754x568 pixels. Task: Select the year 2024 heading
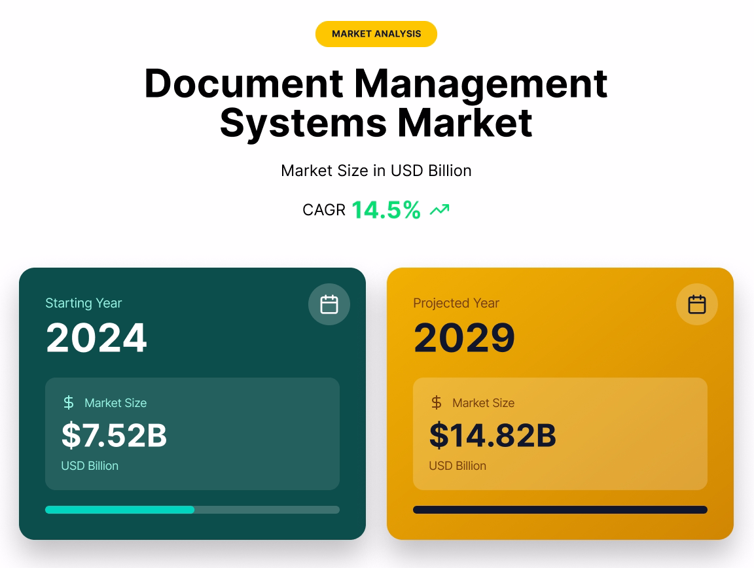96,337
